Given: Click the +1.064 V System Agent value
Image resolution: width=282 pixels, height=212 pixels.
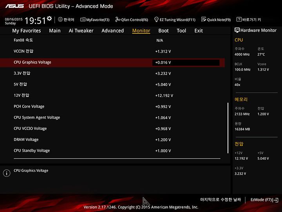Looking at the screenshot, I should pos(163,118).
